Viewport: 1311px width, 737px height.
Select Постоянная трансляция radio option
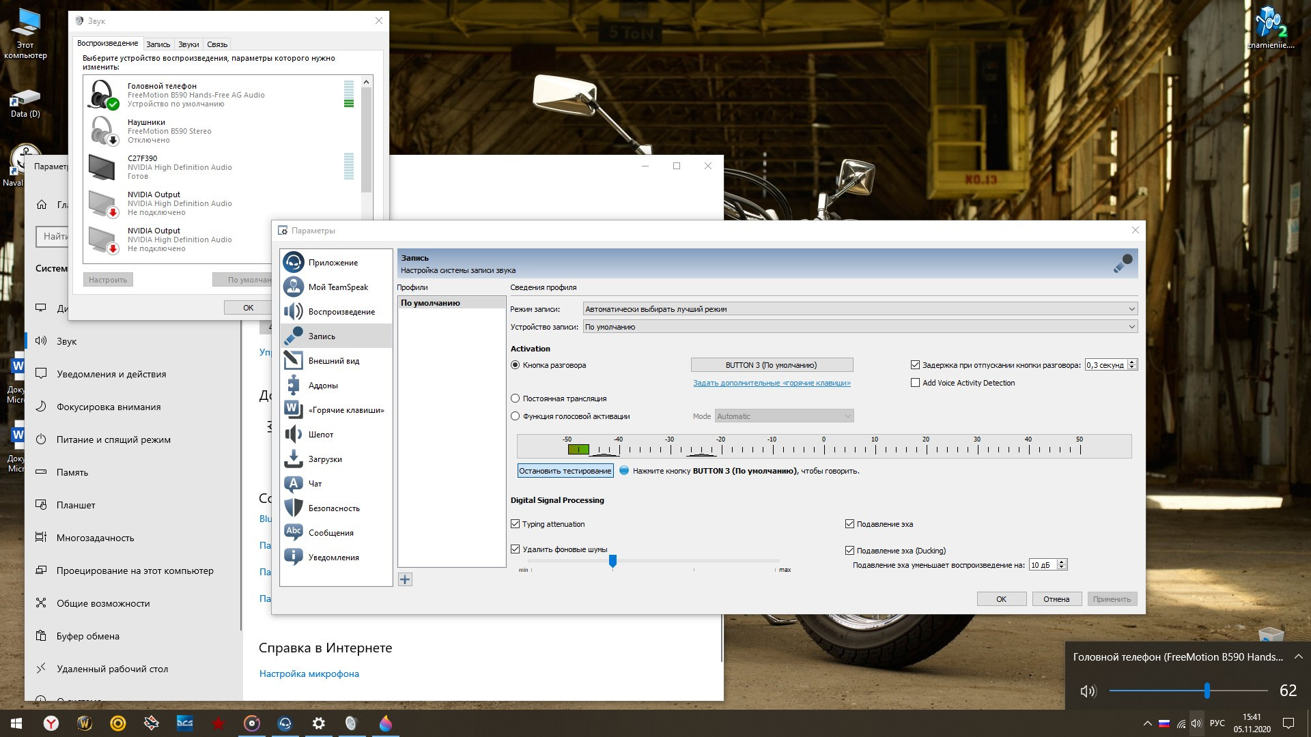click(516, 399)
